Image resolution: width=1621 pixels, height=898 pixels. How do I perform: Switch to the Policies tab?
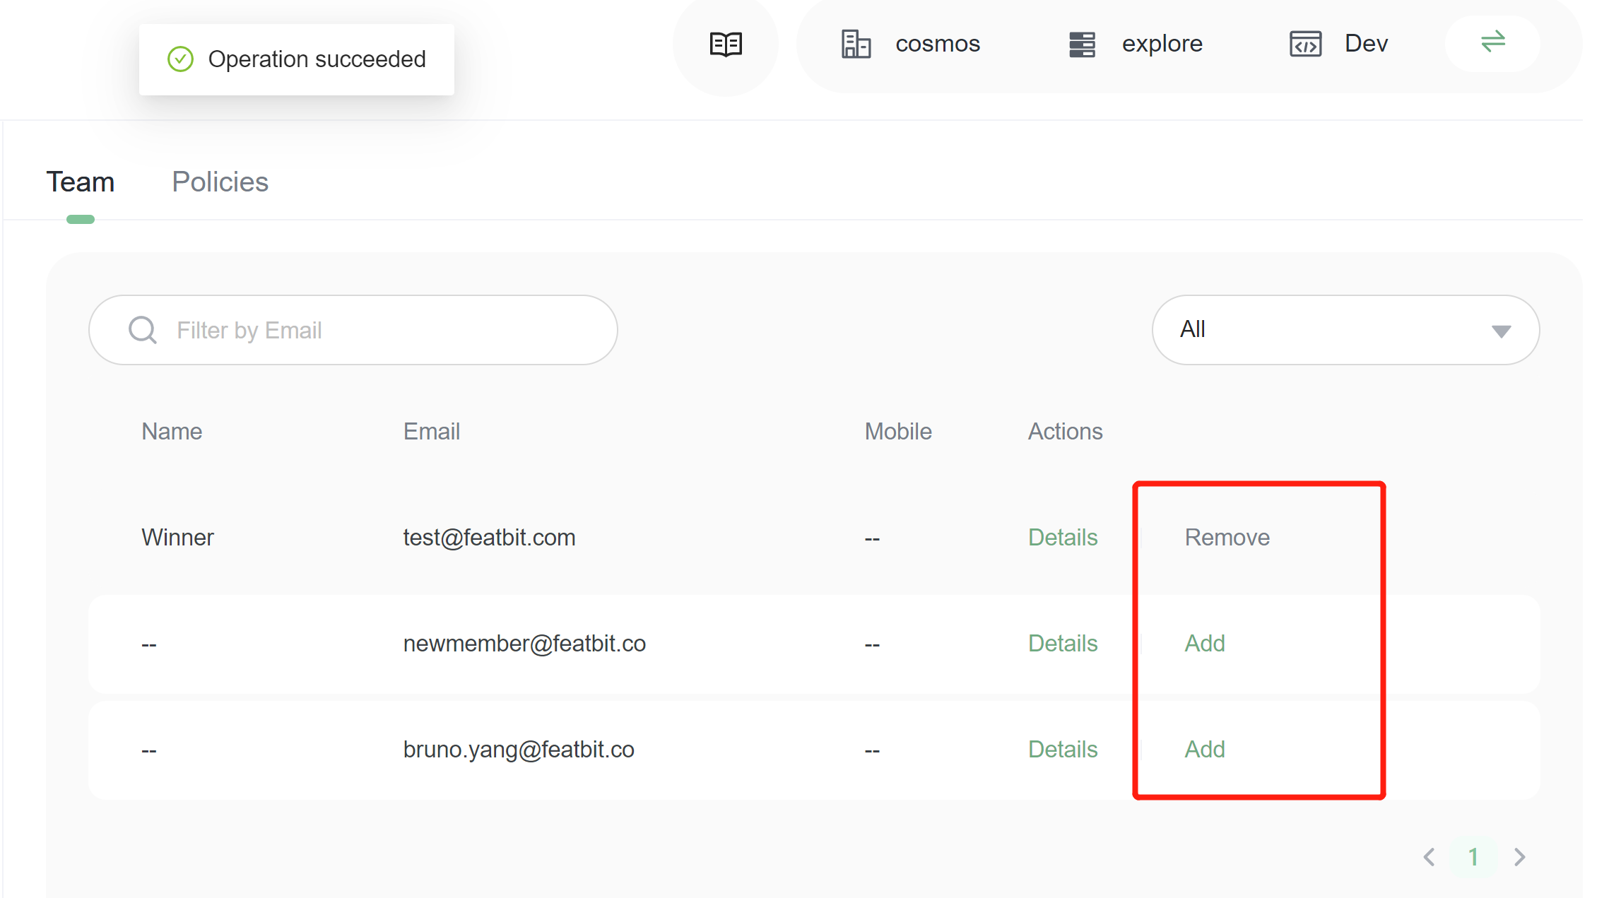tap(220, 182)
